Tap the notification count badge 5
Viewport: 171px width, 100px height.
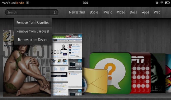coord(28,3)
